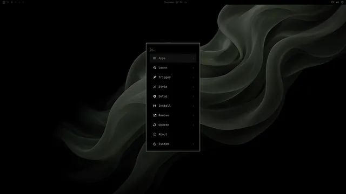Click the Learn row's book icon

(x=155, y=68)
